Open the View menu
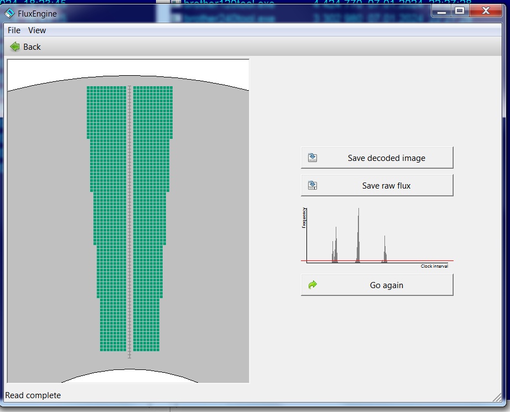The image size is (510, 412). point(37,30)
